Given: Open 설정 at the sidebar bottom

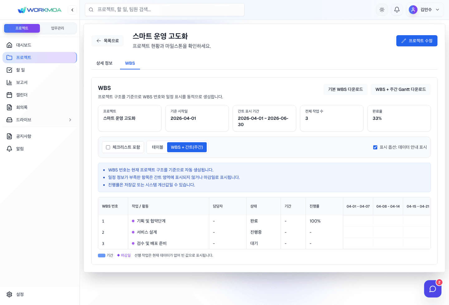Looking at the screenshot, I should (x=40, y=294).
